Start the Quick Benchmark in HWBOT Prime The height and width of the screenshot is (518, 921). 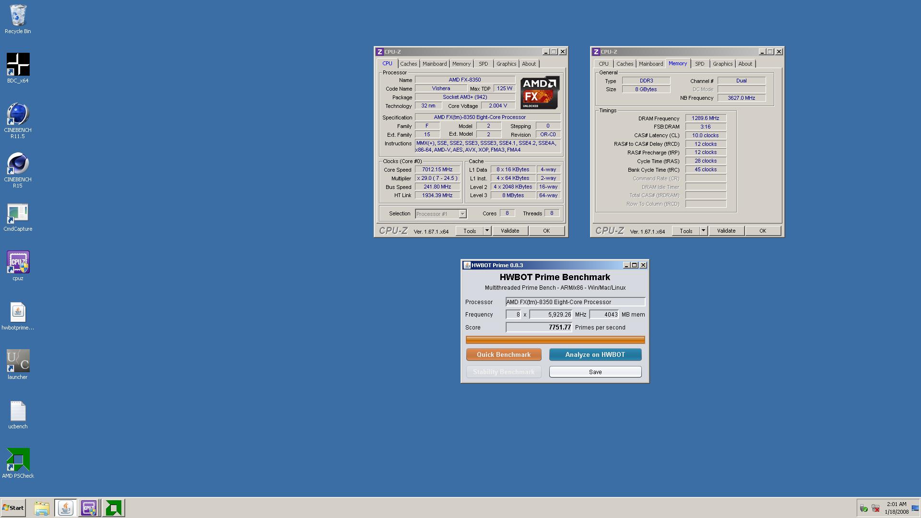coord(504,354)
